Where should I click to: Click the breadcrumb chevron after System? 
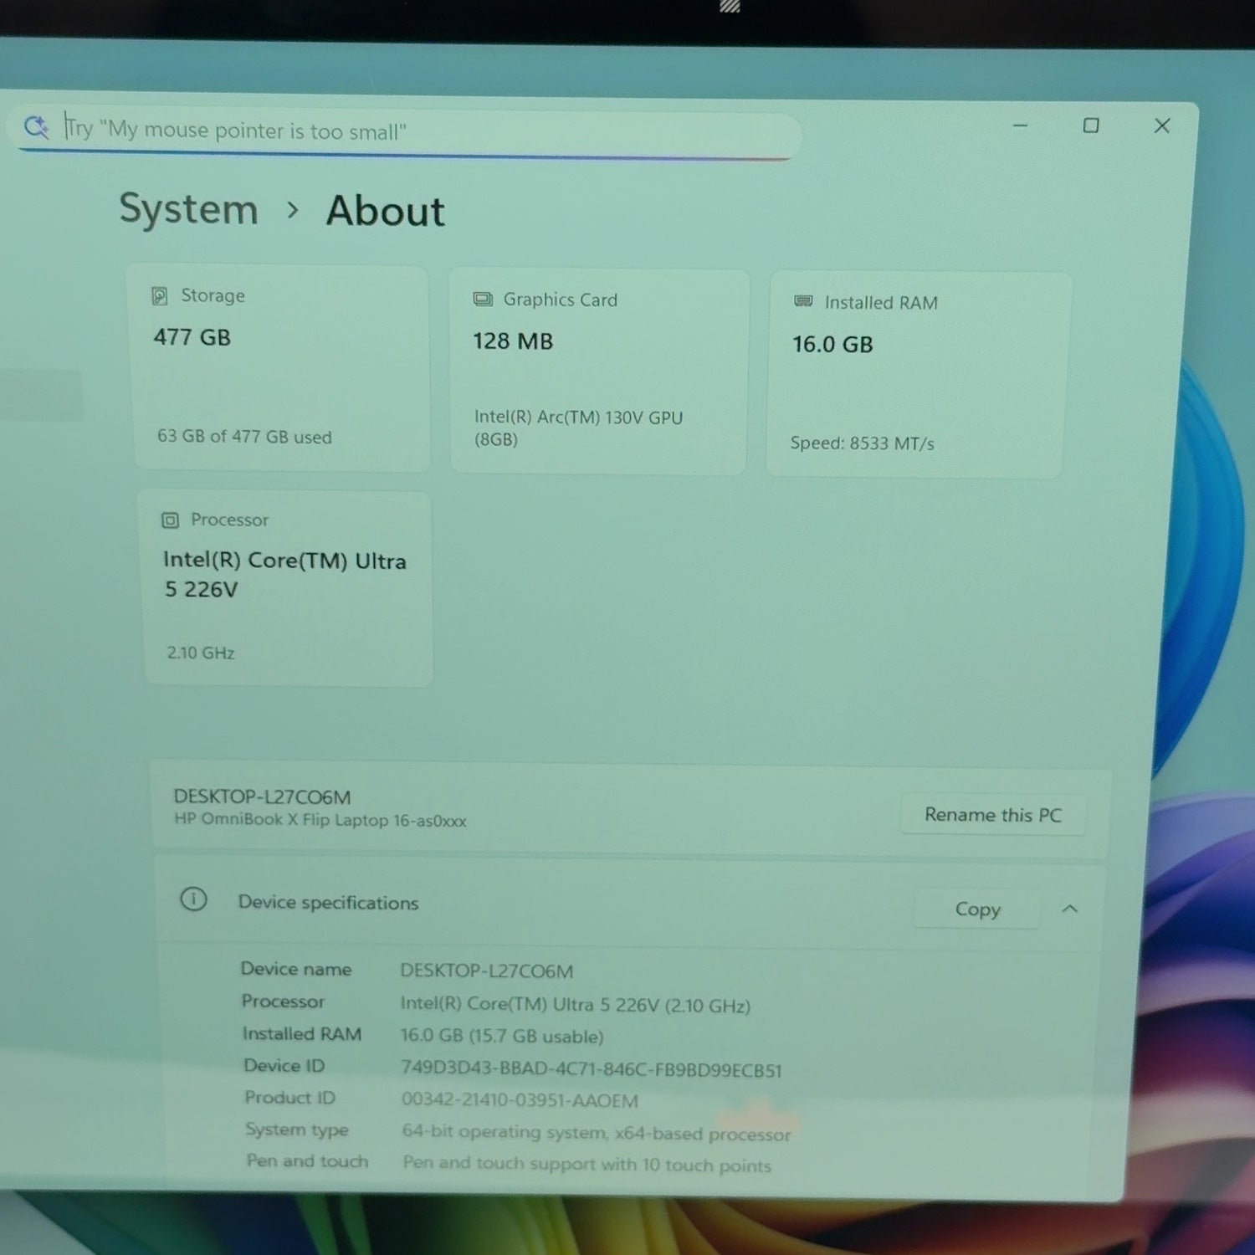[x=292, y=210]
